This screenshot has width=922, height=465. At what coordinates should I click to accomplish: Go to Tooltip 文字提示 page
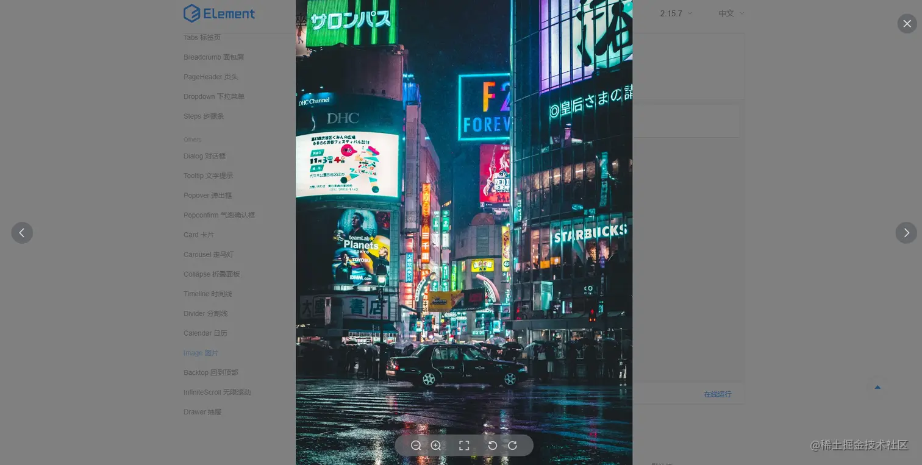[209, 176]
